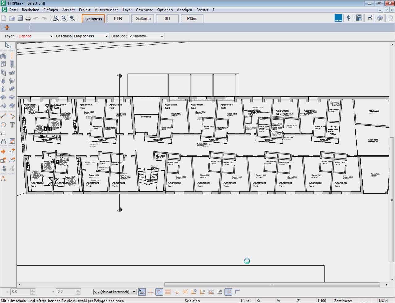Open a file with the folder icon
Image resolution: width=395 pixels, height=303 pixels.
click(x=12, y=18)
